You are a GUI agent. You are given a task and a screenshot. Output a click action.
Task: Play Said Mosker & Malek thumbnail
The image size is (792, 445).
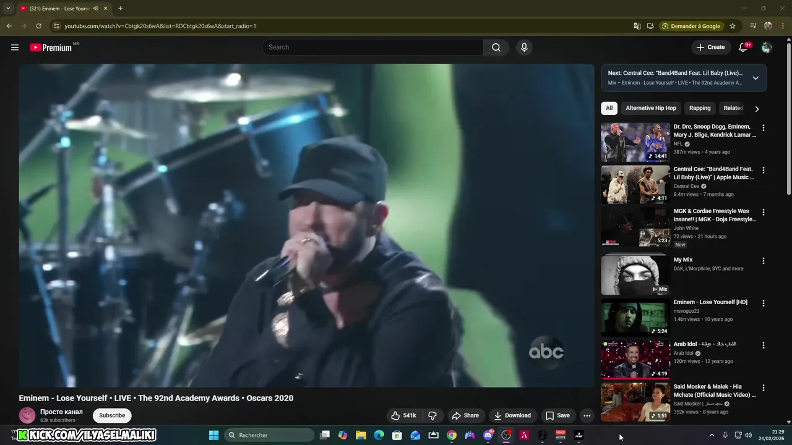(x=635, y=402)
